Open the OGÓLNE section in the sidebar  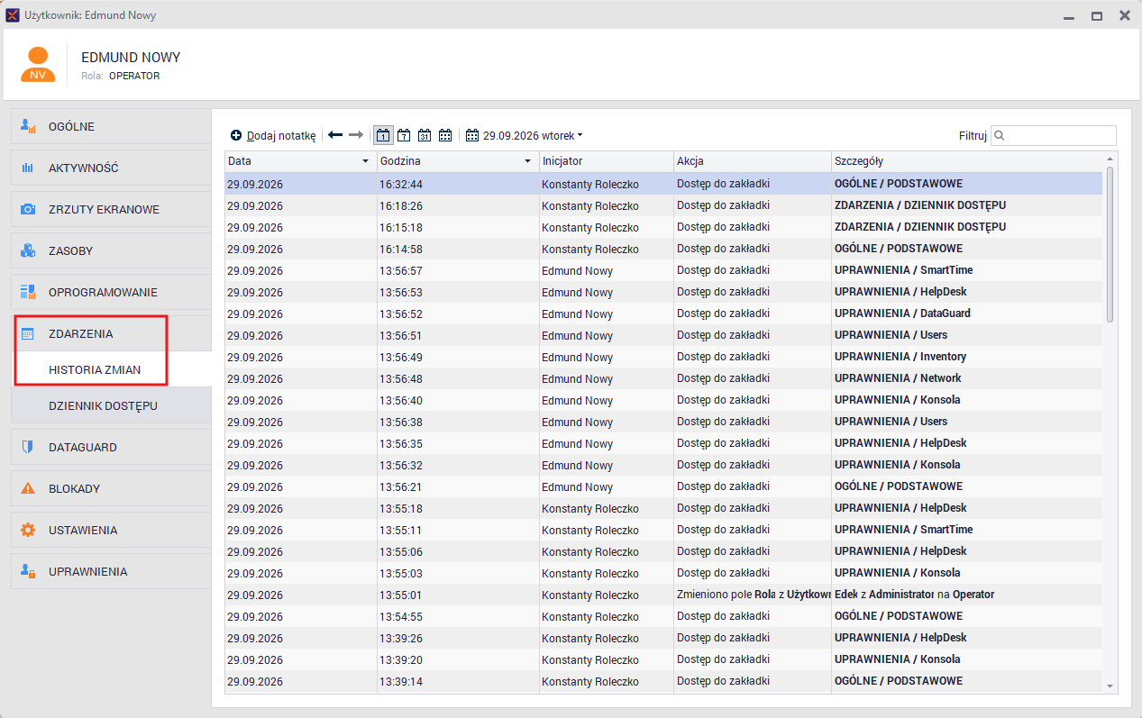click(x=111, y=127)
